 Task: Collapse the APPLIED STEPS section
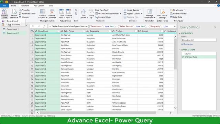point(180,50)
